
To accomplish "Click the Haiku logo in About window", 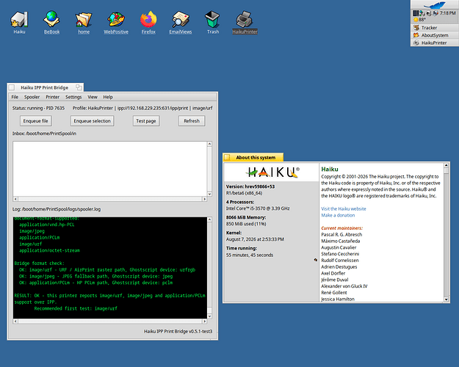I will point(272,172).
